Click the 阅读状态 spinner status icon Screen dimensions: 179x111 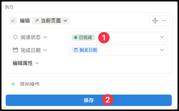(15, 37)
